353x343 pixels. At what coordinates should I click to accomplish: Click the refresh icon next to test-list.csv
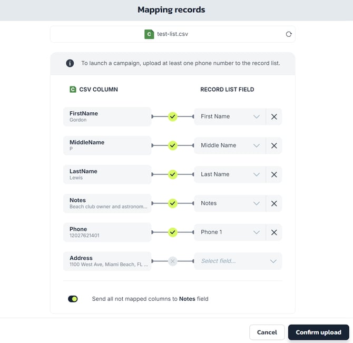click(x=289, y=34)
